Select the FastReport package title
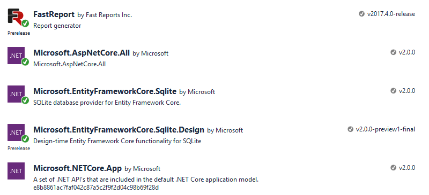This screenshot has height=195, width=429. pyautogui.click(x=54, y=14)
